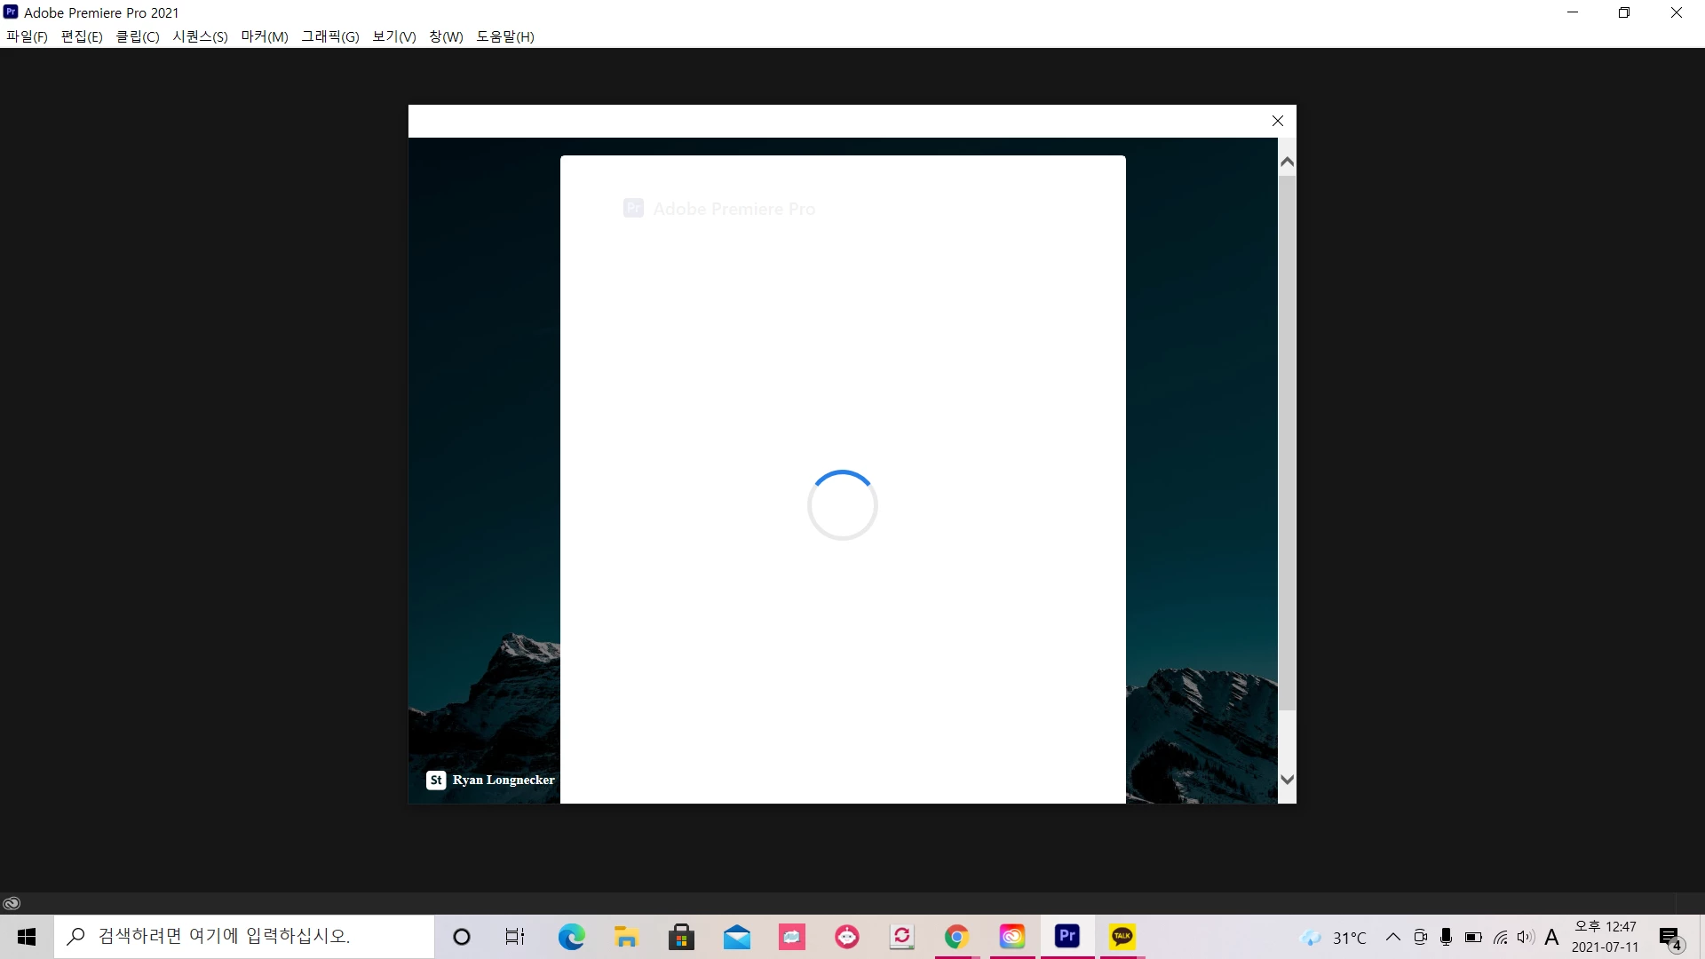Open Microsoft Edge from taskbar
1705x959 pixels.
coord(571,937)
